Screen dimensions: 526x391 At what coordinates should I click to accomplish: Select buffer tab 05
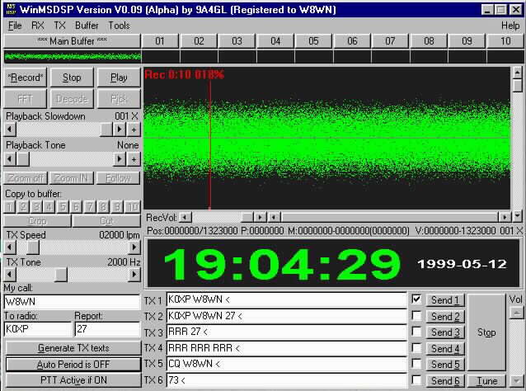tap(313, 41)
